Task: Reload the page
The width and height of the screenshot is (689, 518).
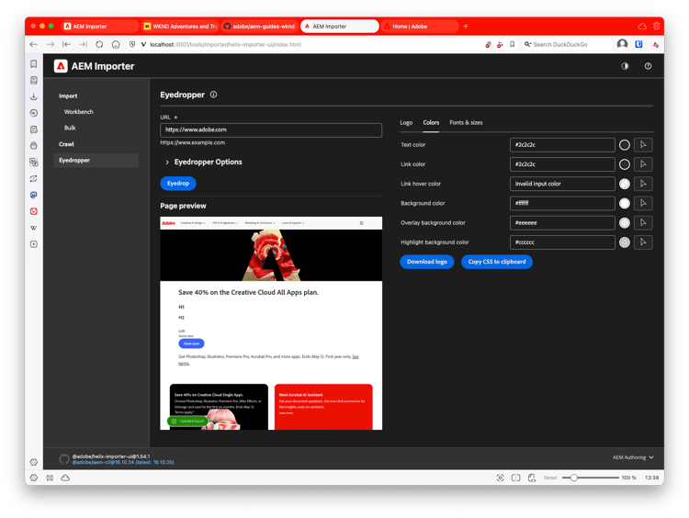Action: coord(99,44)
